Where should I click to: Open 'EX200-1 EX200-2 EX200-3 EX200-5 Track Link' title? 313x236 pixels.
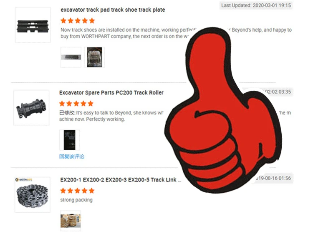pos(121,180)
